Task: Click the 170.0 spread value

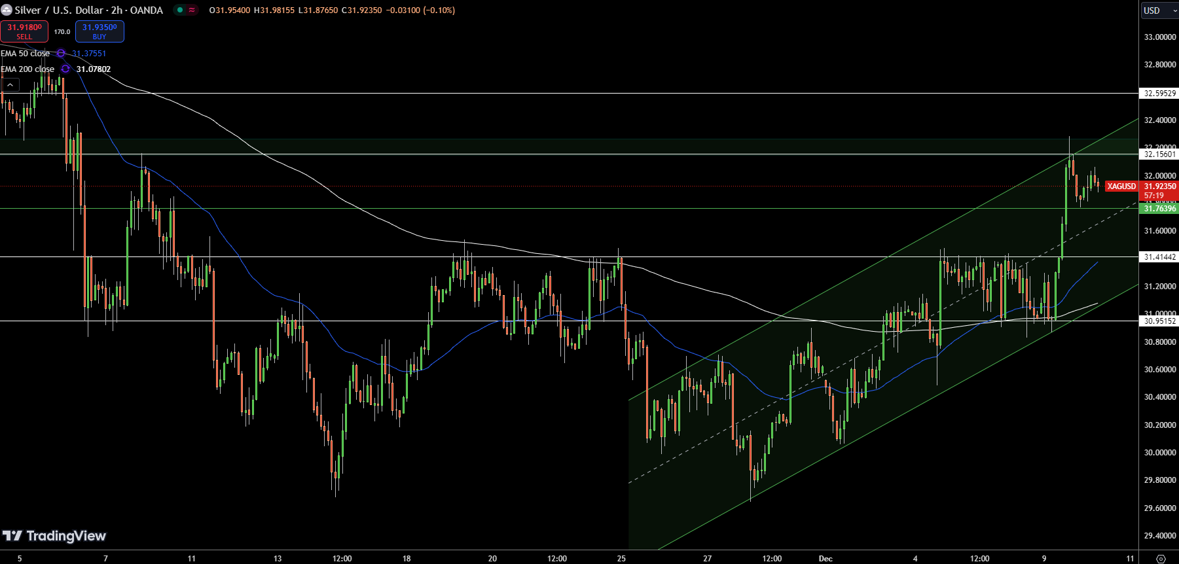Action: (62, 31)
